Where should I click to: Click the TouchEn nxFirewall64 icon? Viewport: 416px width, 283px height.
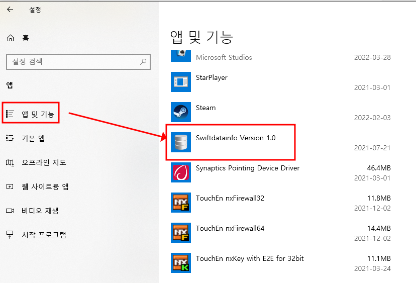click(181, 233)
